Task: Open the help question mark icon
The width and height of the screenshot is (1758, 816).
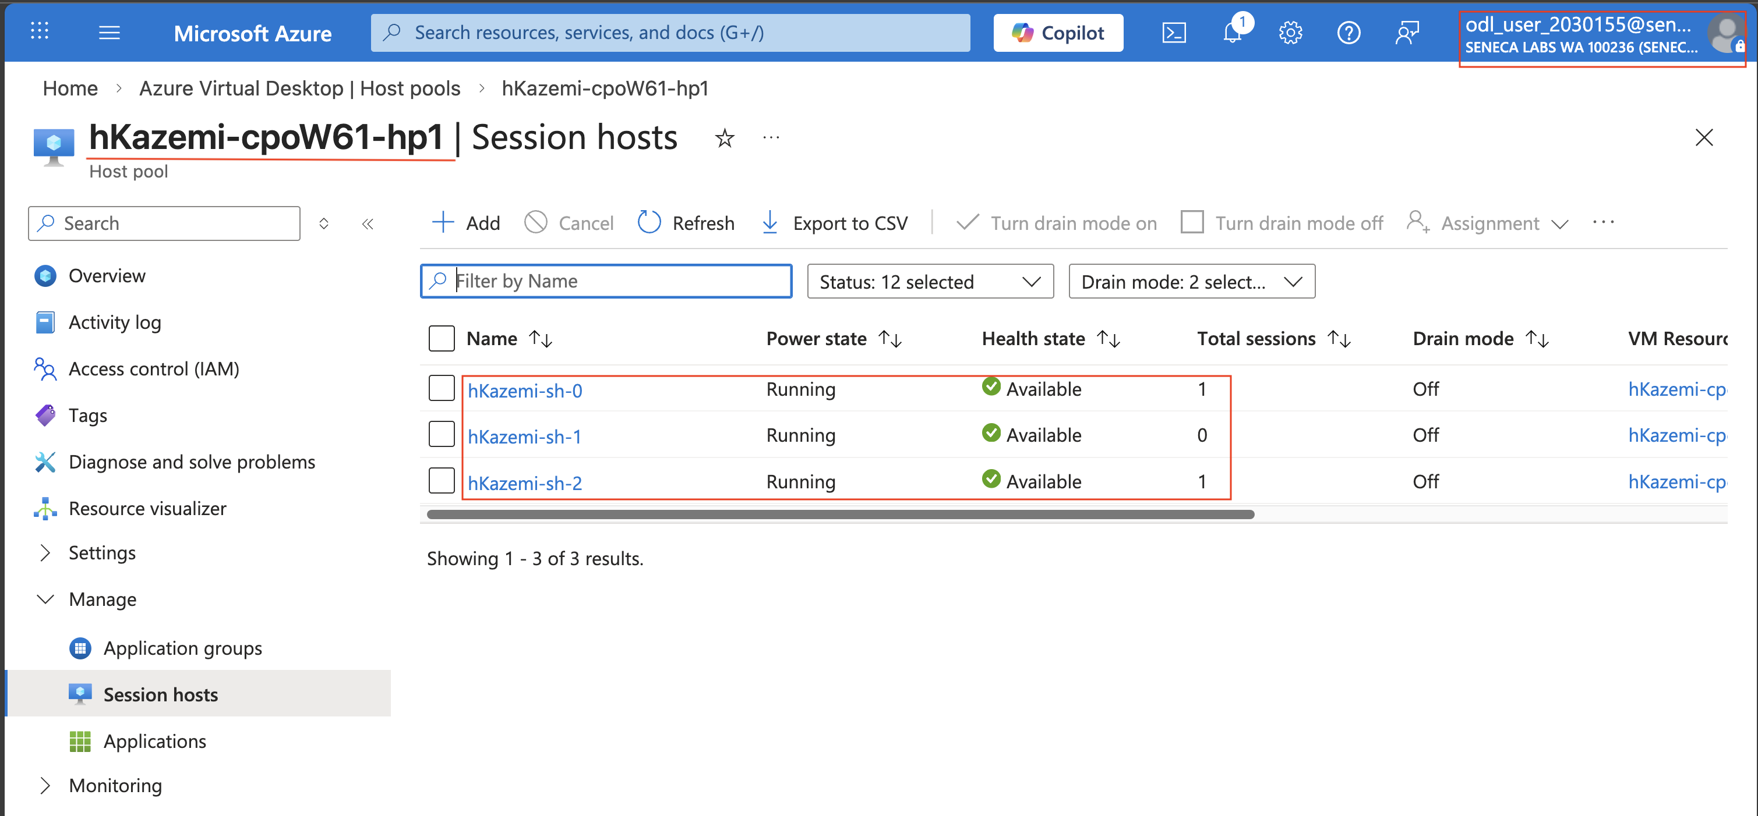Action: pyautogui.click(x=1348, y=32)
